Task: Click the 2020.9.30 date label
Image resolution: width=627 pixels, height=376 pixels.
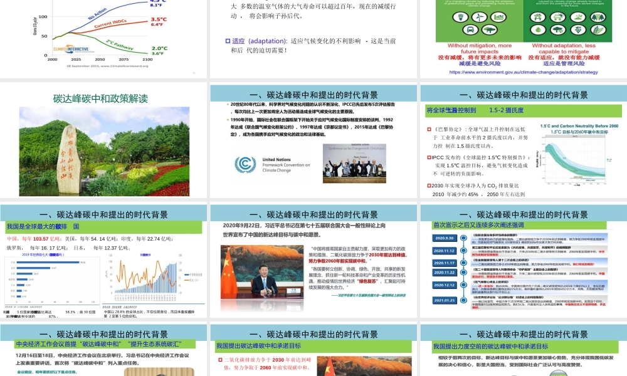Action: pos(445,238)
